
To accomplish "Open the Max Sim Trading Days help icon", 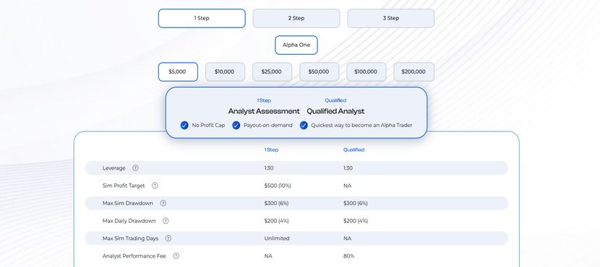I will 168,238.
